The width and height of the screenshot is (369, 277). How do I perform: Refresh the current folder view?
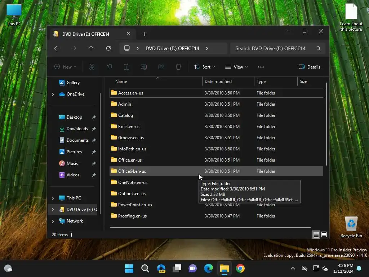(x=108, y=48)
